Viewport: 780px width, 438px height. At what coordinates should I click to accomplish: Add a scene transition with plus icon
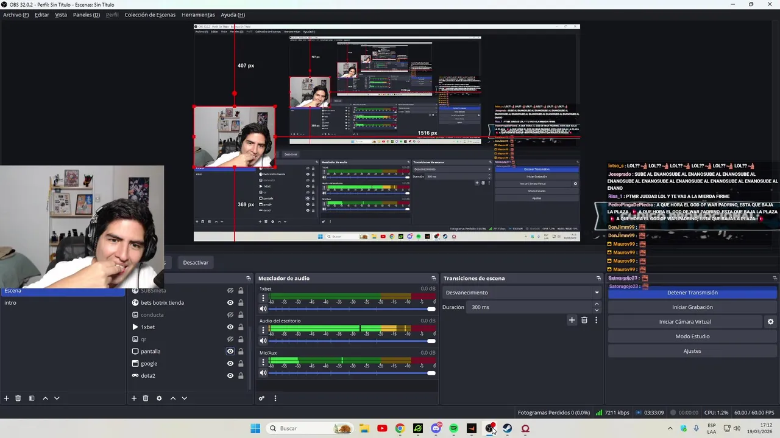click(x=572, y=320)
